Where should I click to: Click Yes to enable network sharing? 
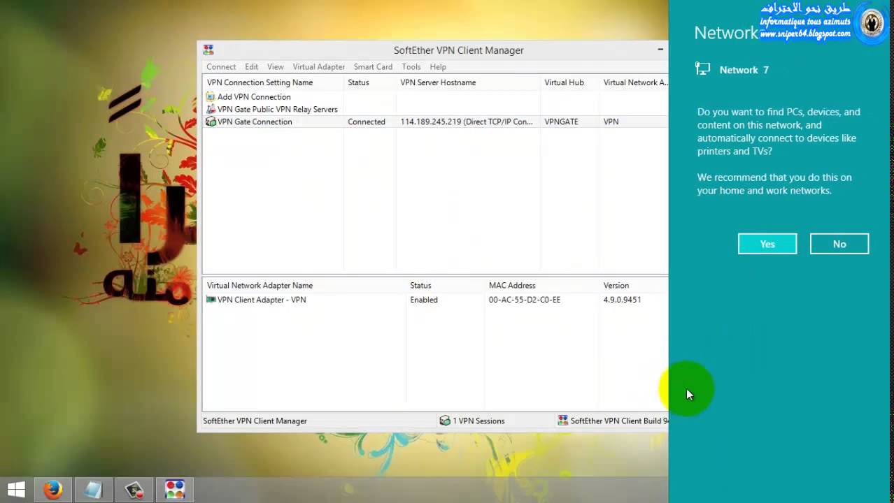click(x=767, y=244)
